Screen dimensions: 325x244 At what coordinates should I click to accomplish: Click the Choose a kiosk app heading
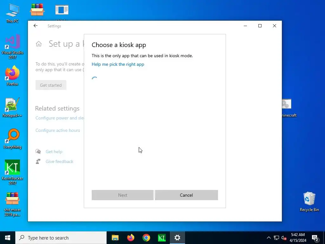click(x=119, y=45)
